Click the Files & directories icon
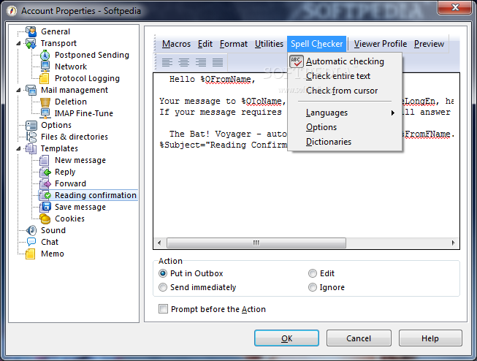Image resolution: width=477 pixels, height=361 pixels. coord(31,137)
